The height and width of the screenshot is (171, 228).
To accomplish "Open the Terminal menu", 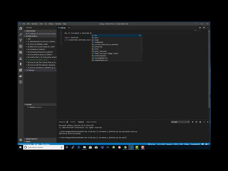I will click(58, 24).
